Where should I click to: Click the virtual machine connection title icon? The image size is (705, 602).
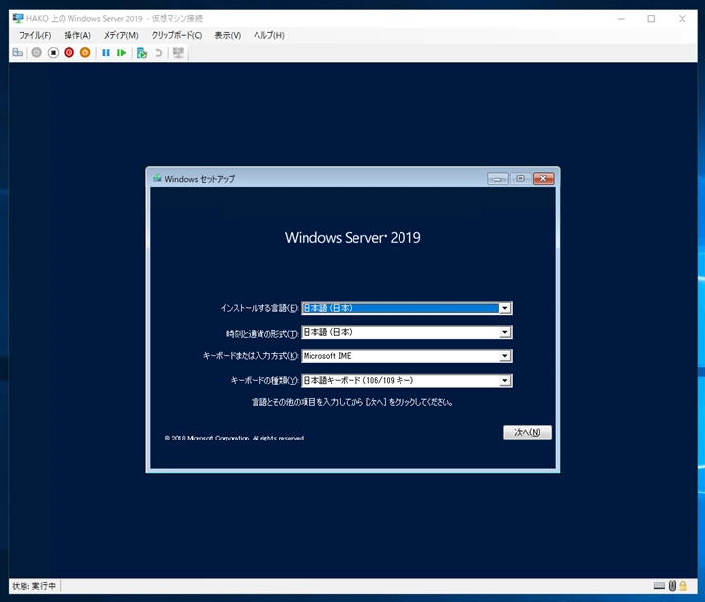click(18, 19)
